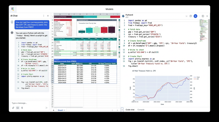Click the 'CPI' legend entry in line chart

196,79
